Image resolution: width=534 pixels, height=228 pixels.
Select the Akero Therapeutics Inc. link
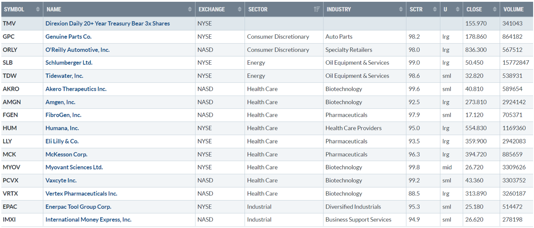point(76,89)
